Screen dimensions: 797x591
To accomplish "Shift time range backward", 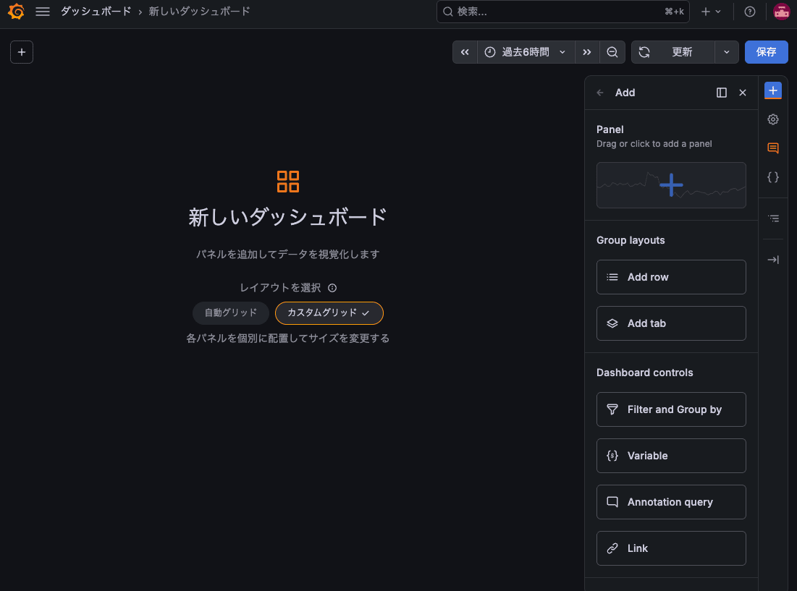I will click(465, 52).
